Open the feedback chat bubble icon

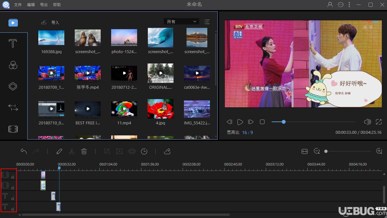(341, 5)
